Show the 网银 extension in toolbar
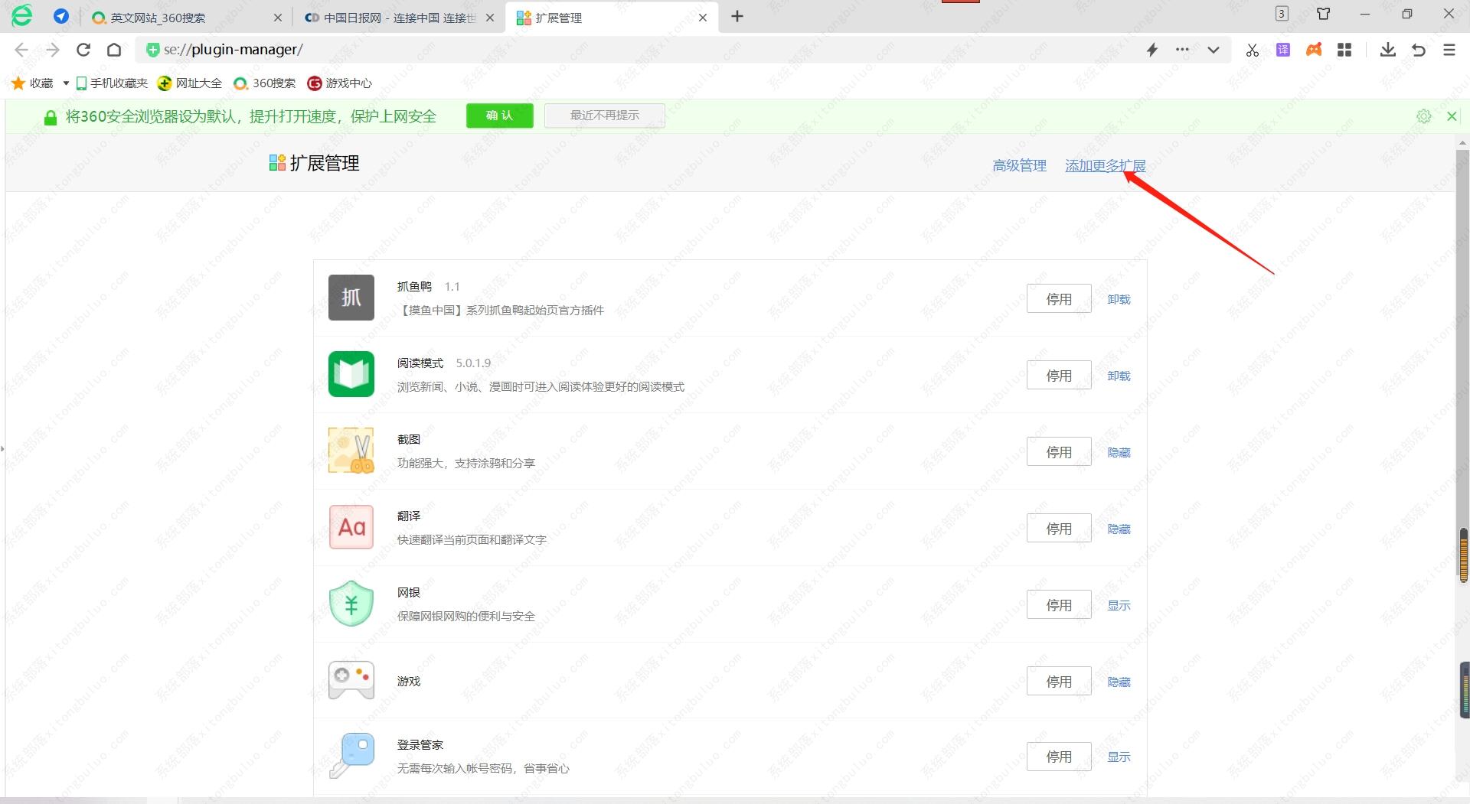Image resolution: width=1470 pixels, height=804 pixels. click(1119, 606)
